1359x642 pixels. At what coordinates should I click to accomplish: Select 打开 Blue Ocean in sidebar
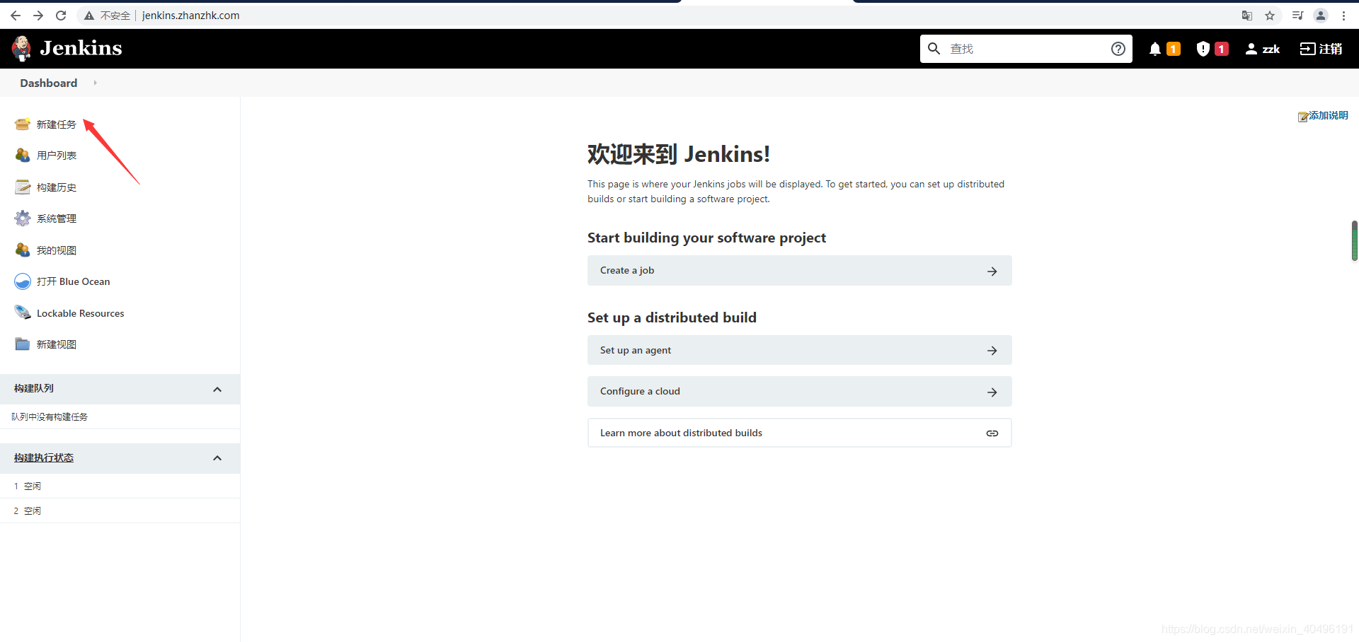pos(73,281)
